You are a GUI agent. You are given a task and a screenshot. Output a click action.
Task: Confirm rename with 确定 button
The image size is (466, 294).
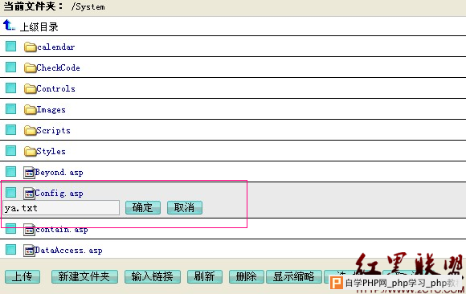pyautogui.click(x=143, y=207)
